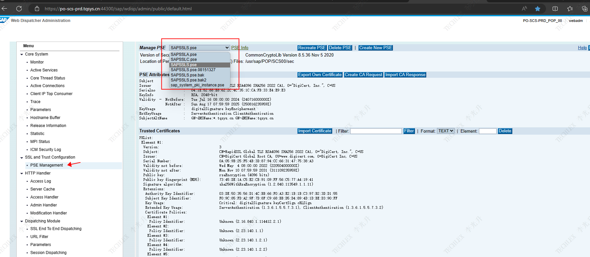Open Parameters under Dispatching Module
This screenshot has width=590, height=257.
[x=41, y=245]
